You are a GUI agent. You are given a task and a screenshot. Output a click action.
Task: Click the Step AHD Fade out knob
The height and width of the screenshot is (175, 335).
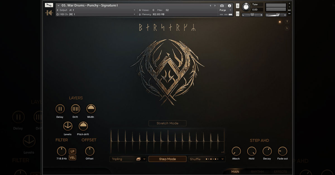[282, 151]
